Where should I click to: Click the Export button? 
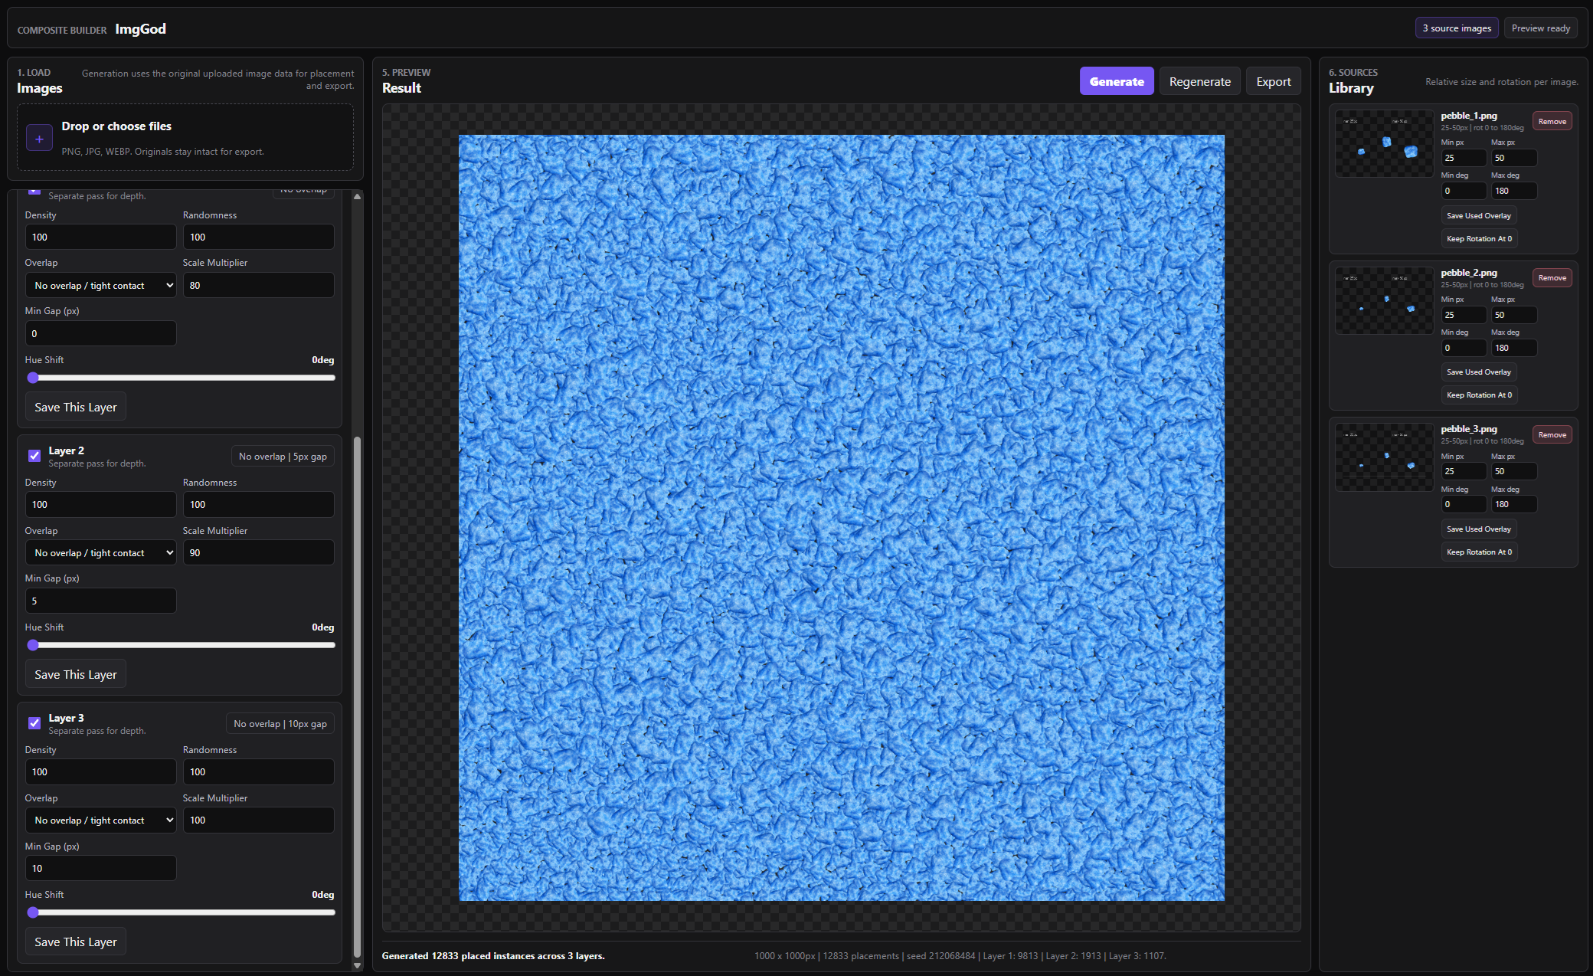pyautogui.click(x=1273, y=81)
